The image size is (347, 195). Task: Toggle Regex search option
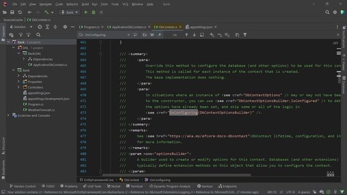click(x=159, y=35)
